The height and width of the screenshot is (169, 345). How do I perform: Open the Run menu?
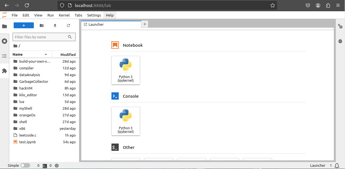tap(51, 15)
